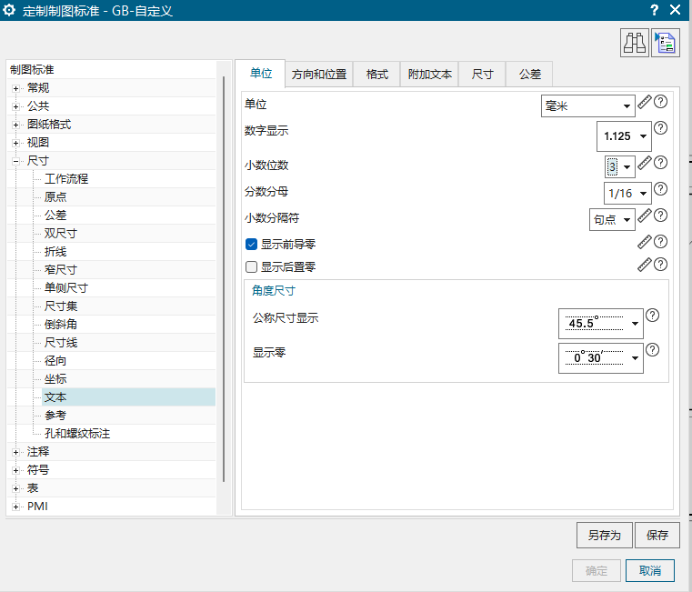Click the tree panel vertical scrollbar

coord(224,279)
